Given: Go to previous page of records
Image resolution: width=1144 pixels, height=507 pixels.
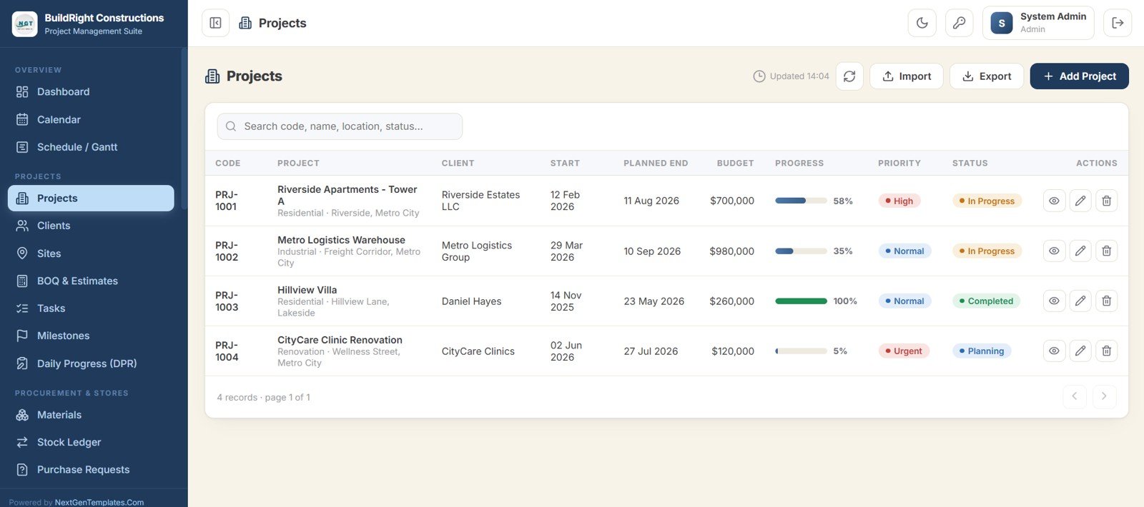Looking at the screenshot, I should point(1074,396).
